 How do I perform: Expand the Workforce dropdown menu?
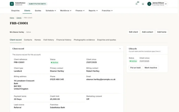[x=66, y=11]
